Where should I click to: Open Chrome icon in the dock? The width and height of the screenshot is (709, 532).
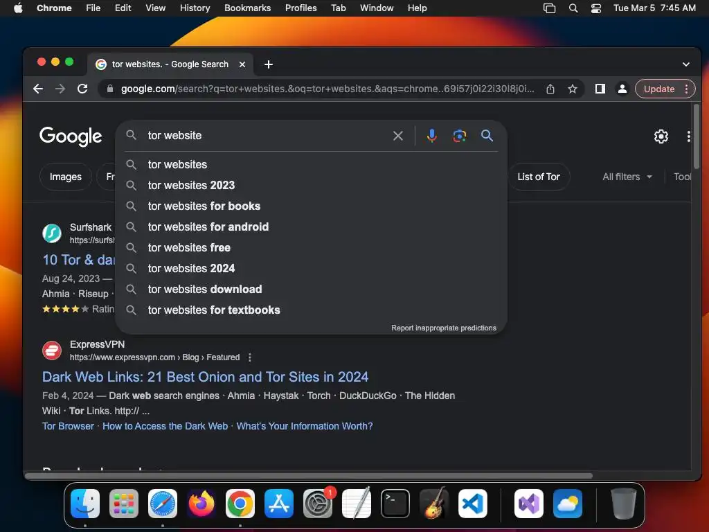point(240,504)
